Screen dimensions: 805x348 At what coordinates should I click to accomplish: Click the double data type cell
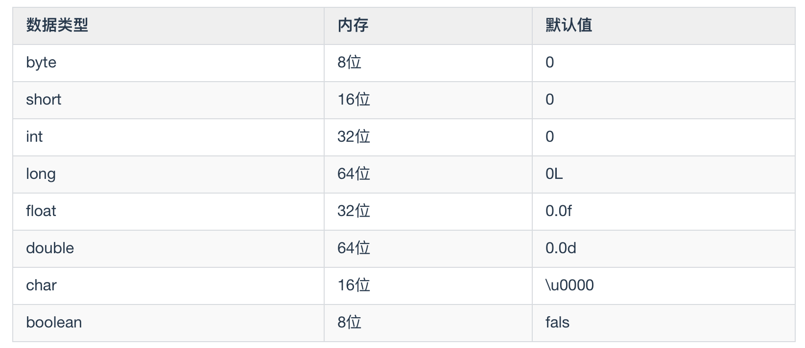pos(50,248)
